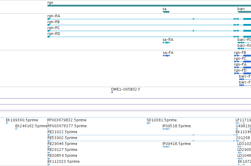Open the rgn-PC protein label
Image resolution: width=251 pixels, height=166 pixels.
click(240, 59)
